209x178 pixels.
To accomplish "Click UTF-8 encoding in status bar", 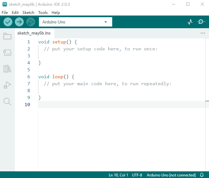I will coord(137,175).
